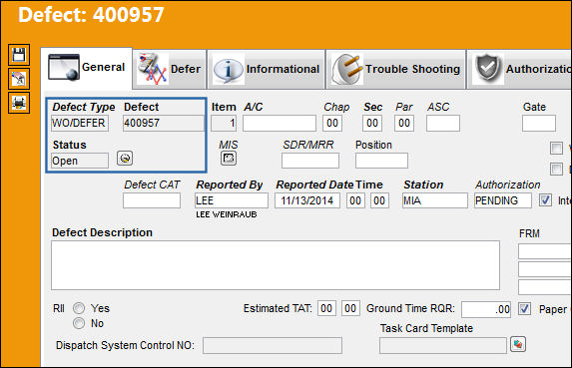Click the Reported Date field 11/13/2014
The image size is (572, 368).
(x=307, y=200)
